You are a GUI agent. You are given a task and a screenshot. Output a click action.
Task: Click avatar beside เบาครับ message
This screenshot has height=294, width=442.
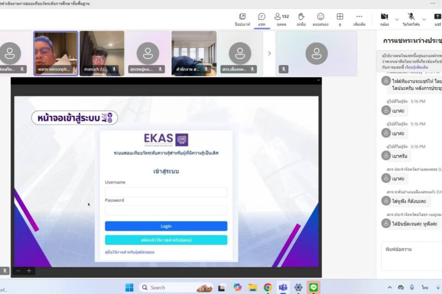click(386, 156)
